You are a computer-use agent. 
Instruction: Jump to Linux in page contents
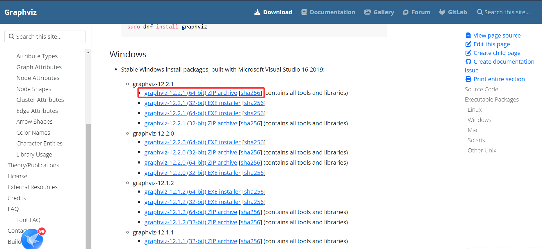475,110
